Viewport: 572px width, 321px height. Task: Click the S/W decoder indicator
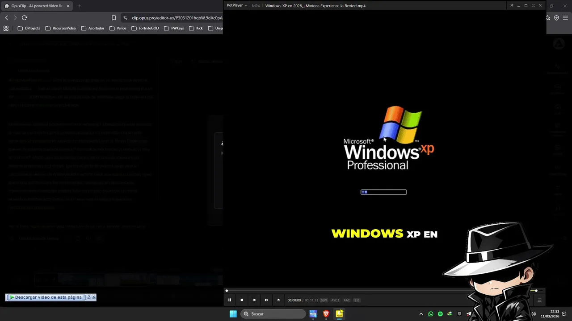pyautogui.click(x=324, y=300)
